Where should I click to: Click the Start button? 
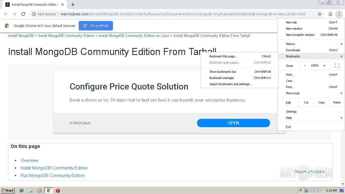(8, 190)
